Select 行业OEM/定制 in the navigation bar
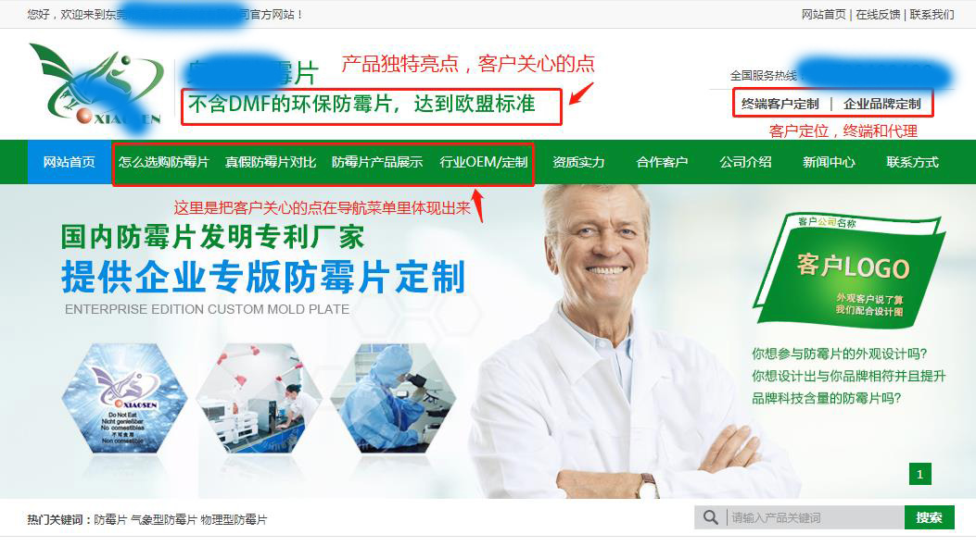This screenshot has width=976, height=559. pyautogui.click(x=484, y=162)
